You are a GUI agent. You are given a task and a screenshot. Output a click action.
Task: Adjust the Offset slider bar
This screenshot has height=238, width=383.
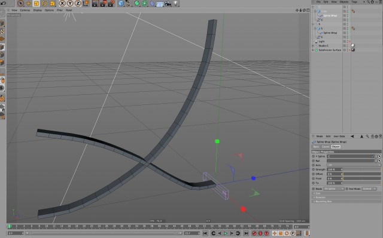(x=361, y=174)
